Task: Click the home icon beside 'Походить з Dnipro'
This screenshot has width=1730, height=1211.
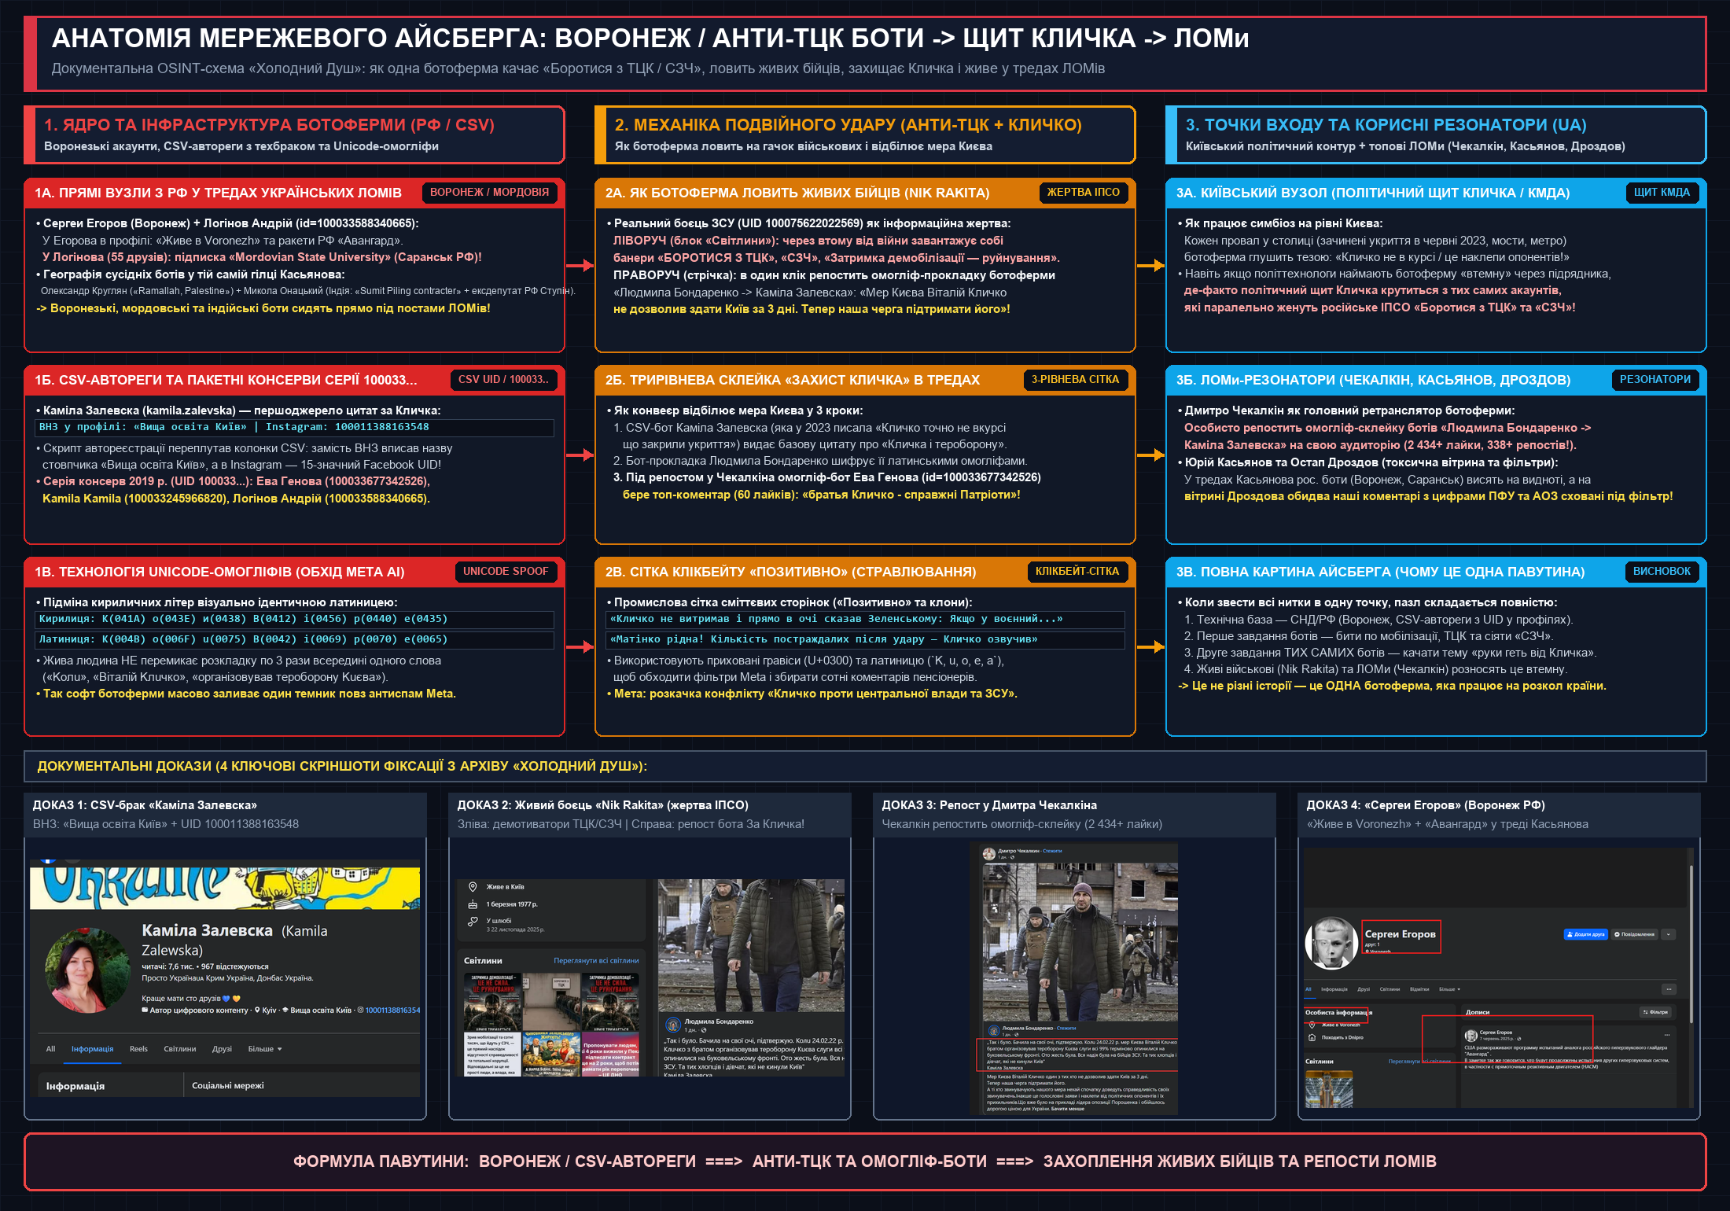Action: pyautogui.click(x=1312, y=1037)
